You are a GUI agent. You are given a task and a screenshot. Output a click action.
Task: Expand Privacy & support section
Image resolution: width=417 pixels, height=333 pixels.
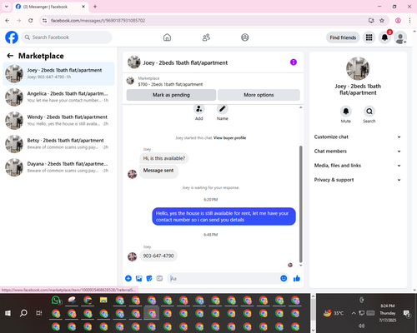[358, 180]
